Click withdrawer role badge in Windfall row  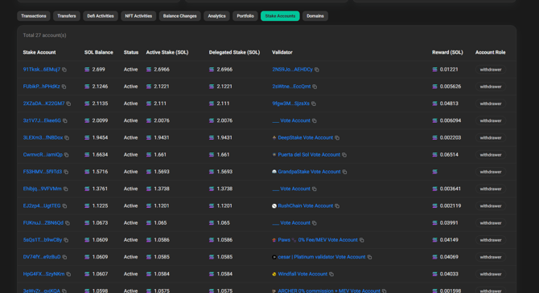click(491, 274)
